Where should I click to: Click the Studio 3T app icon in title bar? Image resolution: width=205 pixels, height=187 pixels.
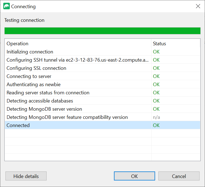[7, 6]
